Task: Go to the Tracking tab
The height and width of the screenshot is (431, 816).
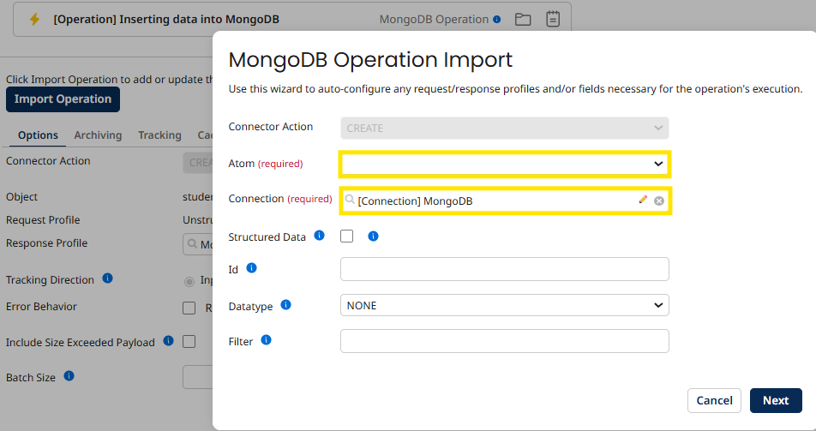Action: pyautogui.click(x=159, y=135)
